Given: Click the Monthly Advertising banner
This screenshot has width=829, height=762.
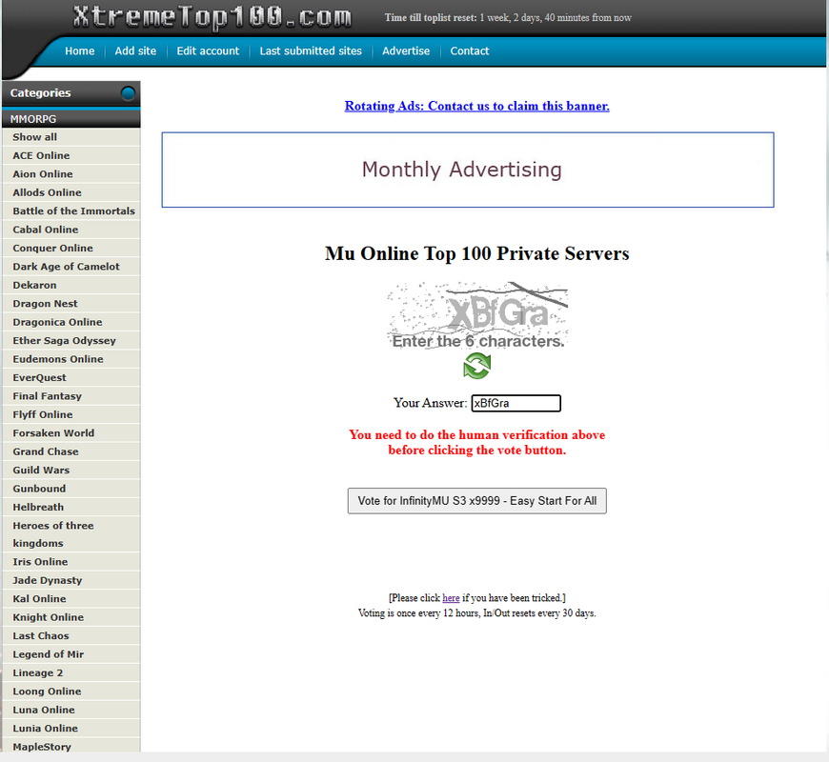Looking at the screenshot, I should pyautogui.click(x=468, y=170).
